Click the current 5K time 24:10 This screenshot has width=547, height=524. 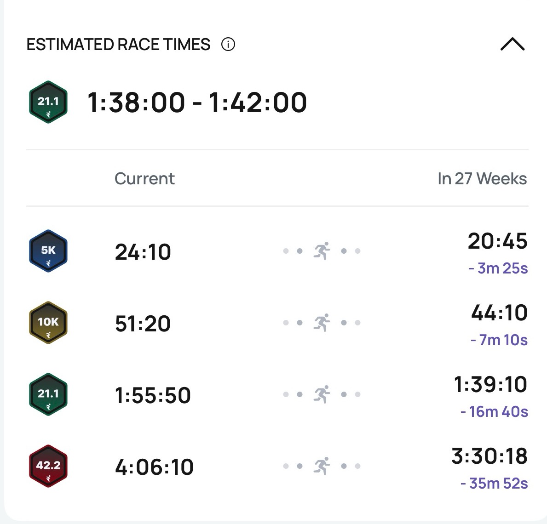143,252
